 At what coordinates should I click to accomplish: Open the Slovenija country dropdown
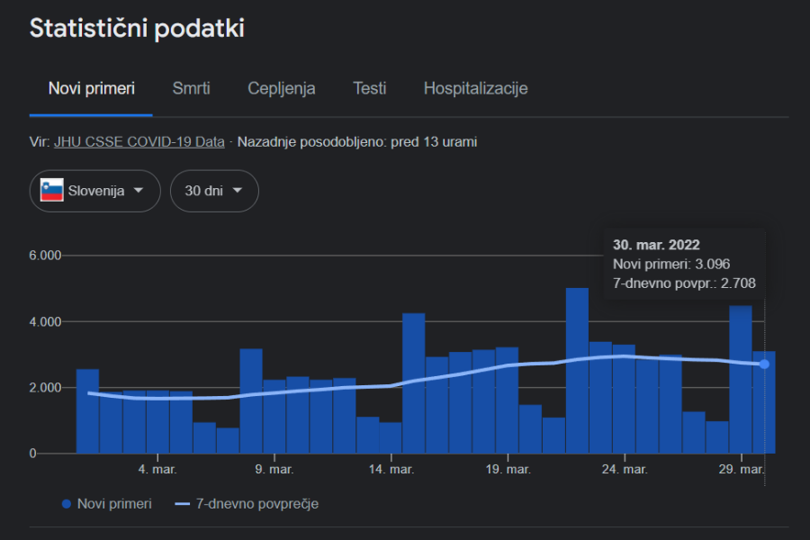[x=94, y=190]
